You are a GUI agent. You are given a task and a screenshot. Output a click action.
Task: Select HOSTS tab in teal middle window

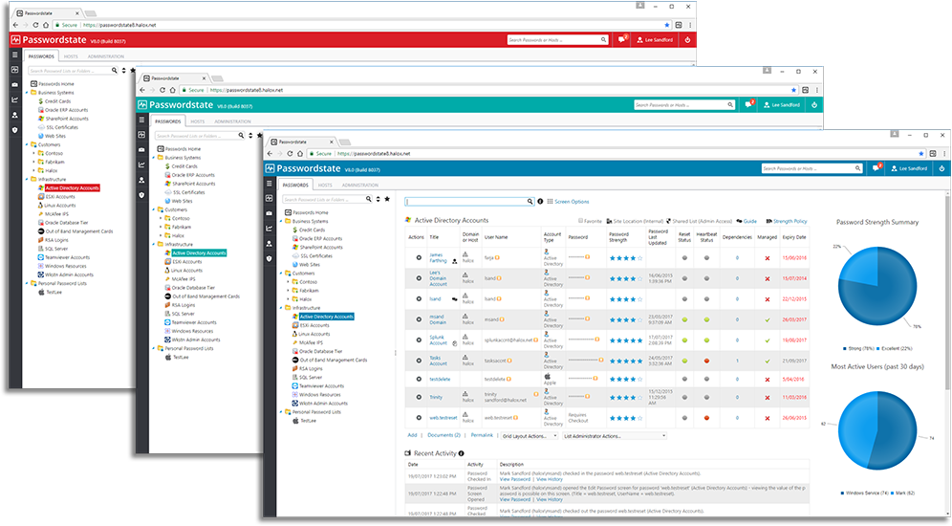(198, 121)
